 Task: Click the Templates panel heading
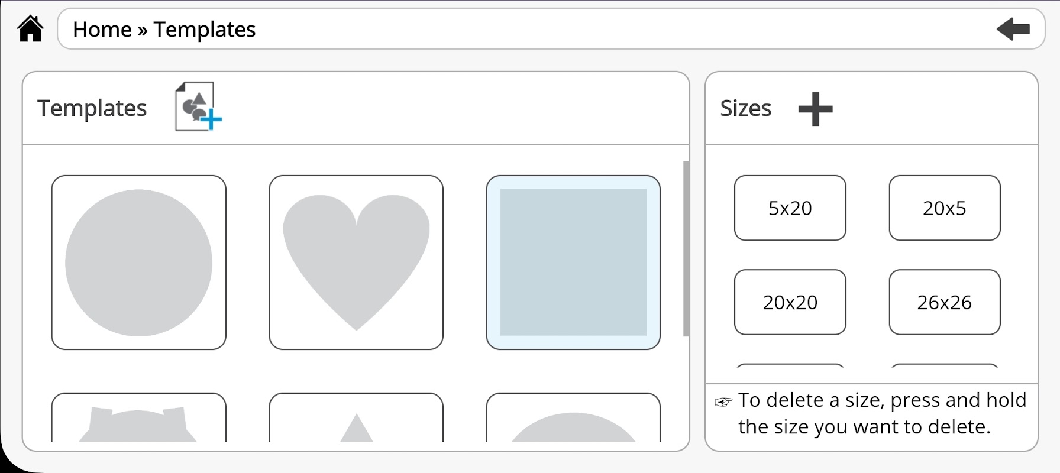point(92,108)
